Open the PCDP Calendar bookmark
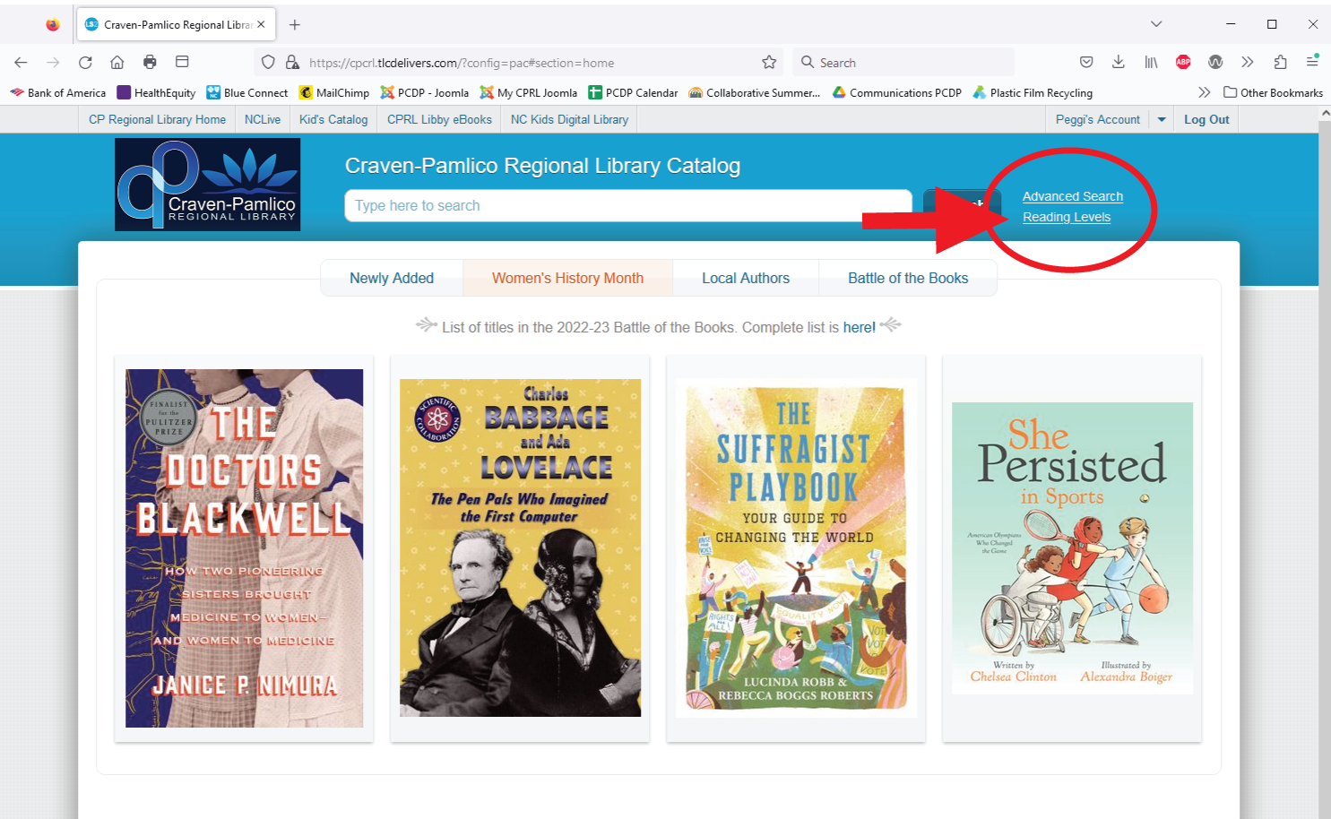The image size is (1331, 819). pyautogui.click(x=634, y=92)
